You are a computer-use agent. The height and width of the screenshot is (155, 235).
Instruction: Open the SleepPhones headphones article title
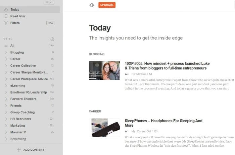pyautogui.click(x=163, y=123)
